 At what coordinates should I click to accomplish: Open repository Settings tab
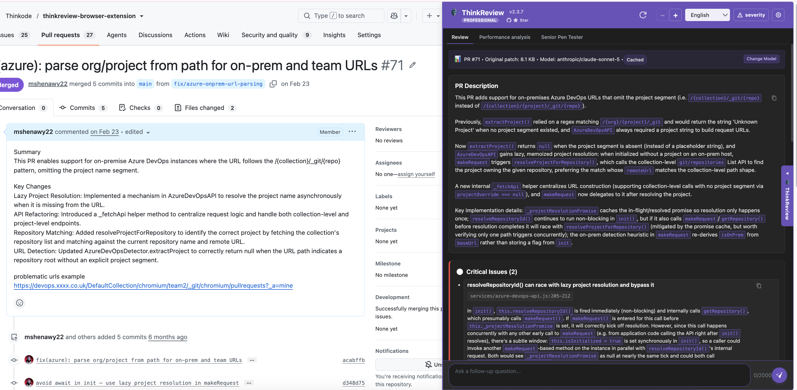coord(369,35)
